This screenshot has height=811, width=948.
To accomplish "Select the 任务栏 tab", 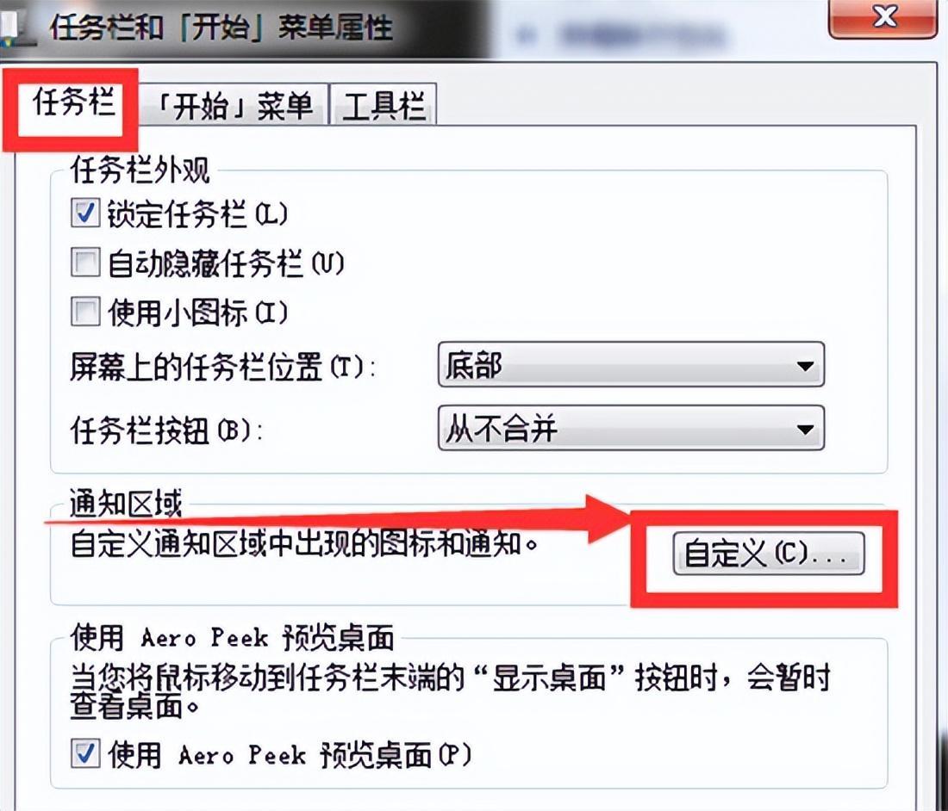I will pos(73,102).
